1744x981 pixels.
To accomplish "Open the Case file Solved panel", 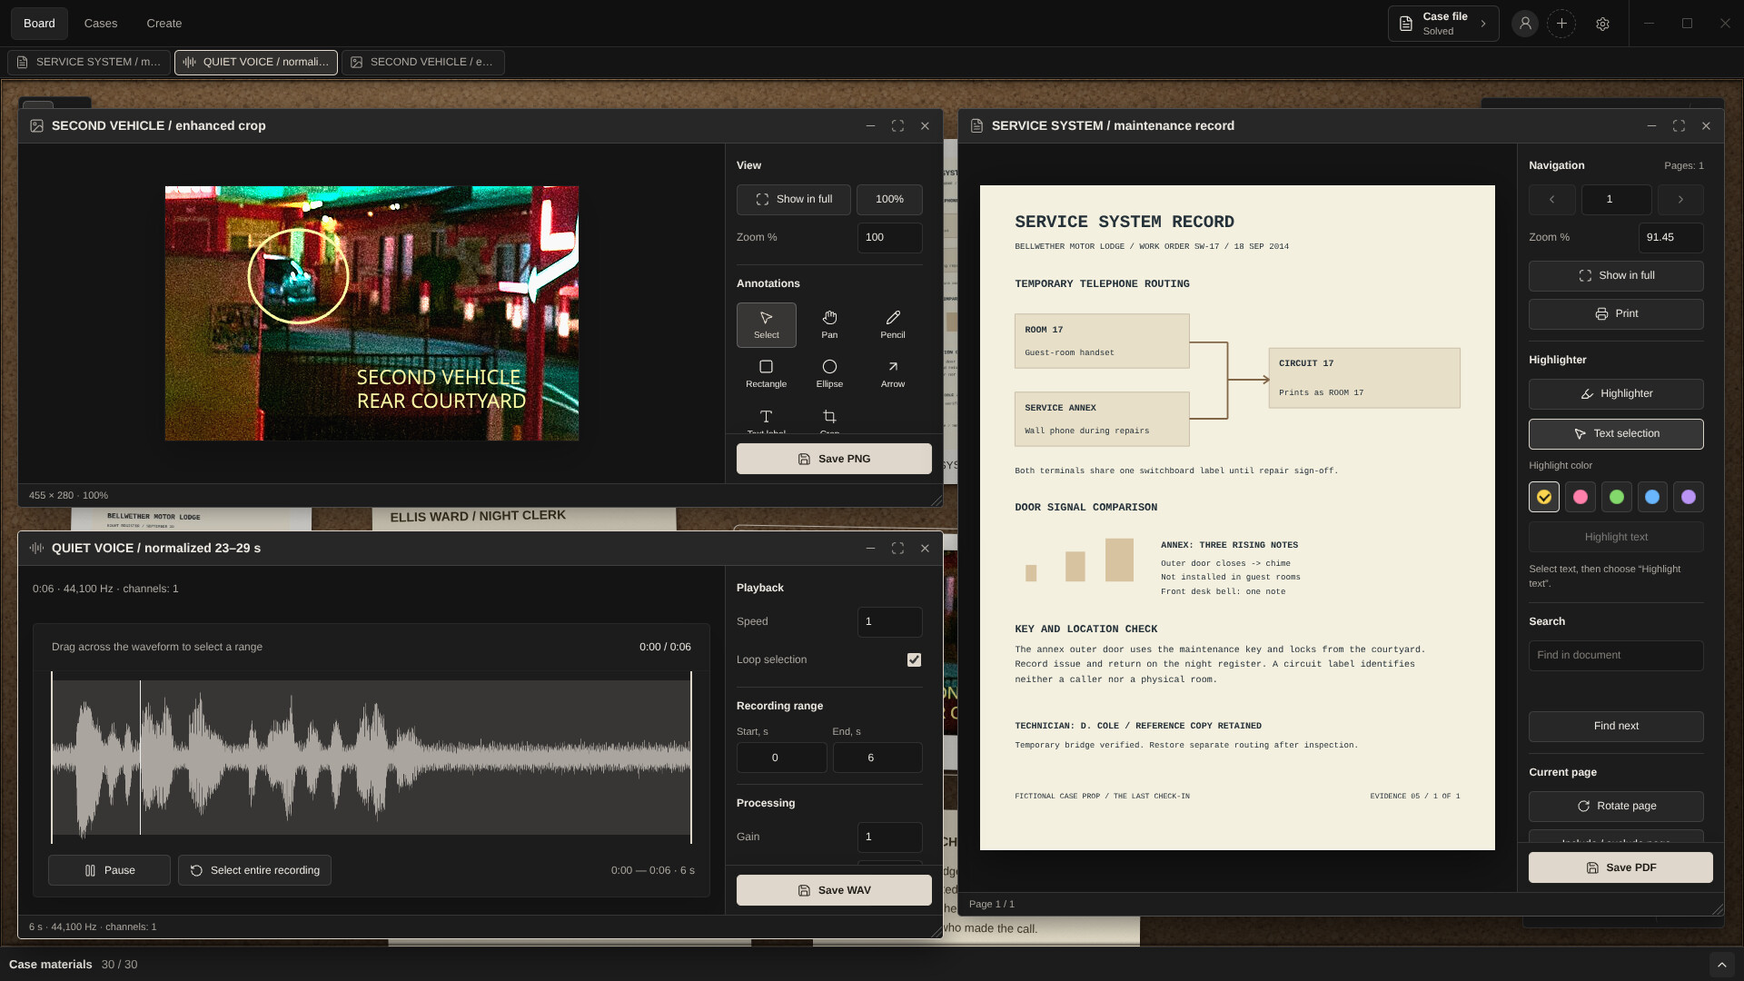I will [x=1443, y=24].
